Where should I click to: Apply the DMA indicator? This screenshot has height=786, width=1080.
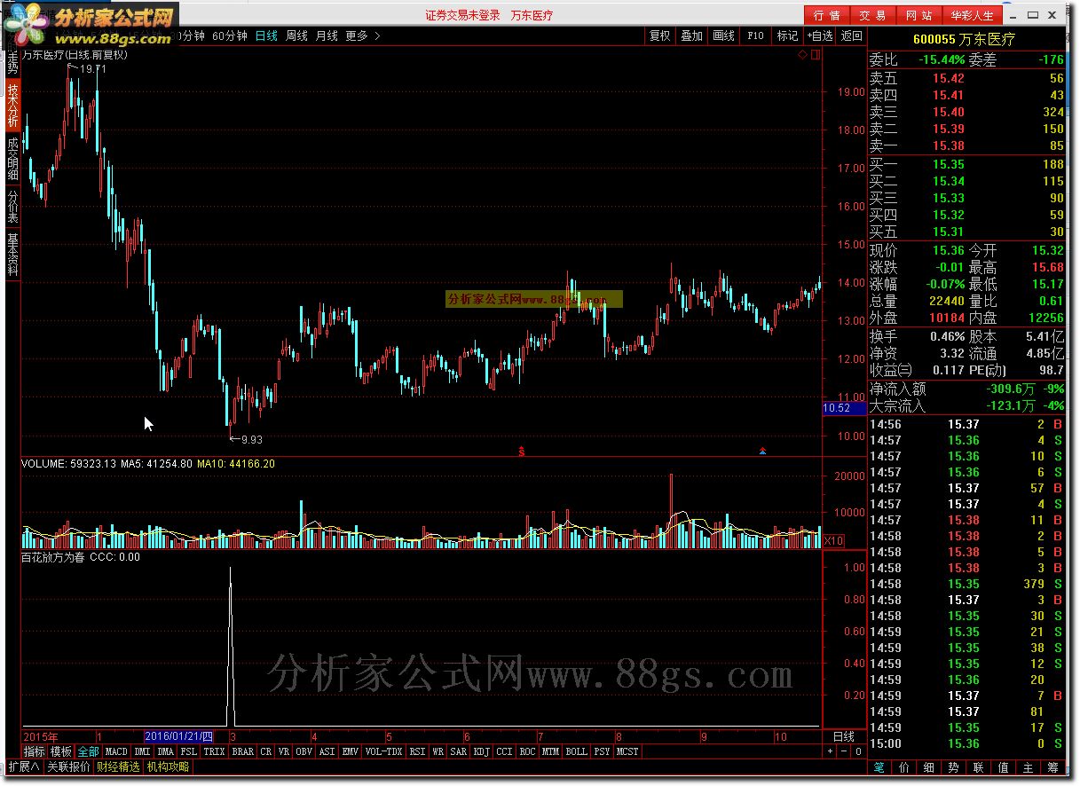(x=165, y=751)
